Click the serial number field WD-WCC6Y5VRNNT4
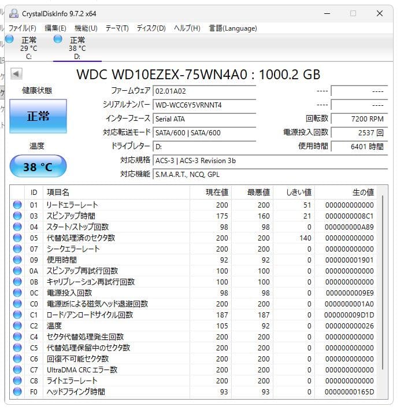Screen dimensions: 404x410 [205, 105]
